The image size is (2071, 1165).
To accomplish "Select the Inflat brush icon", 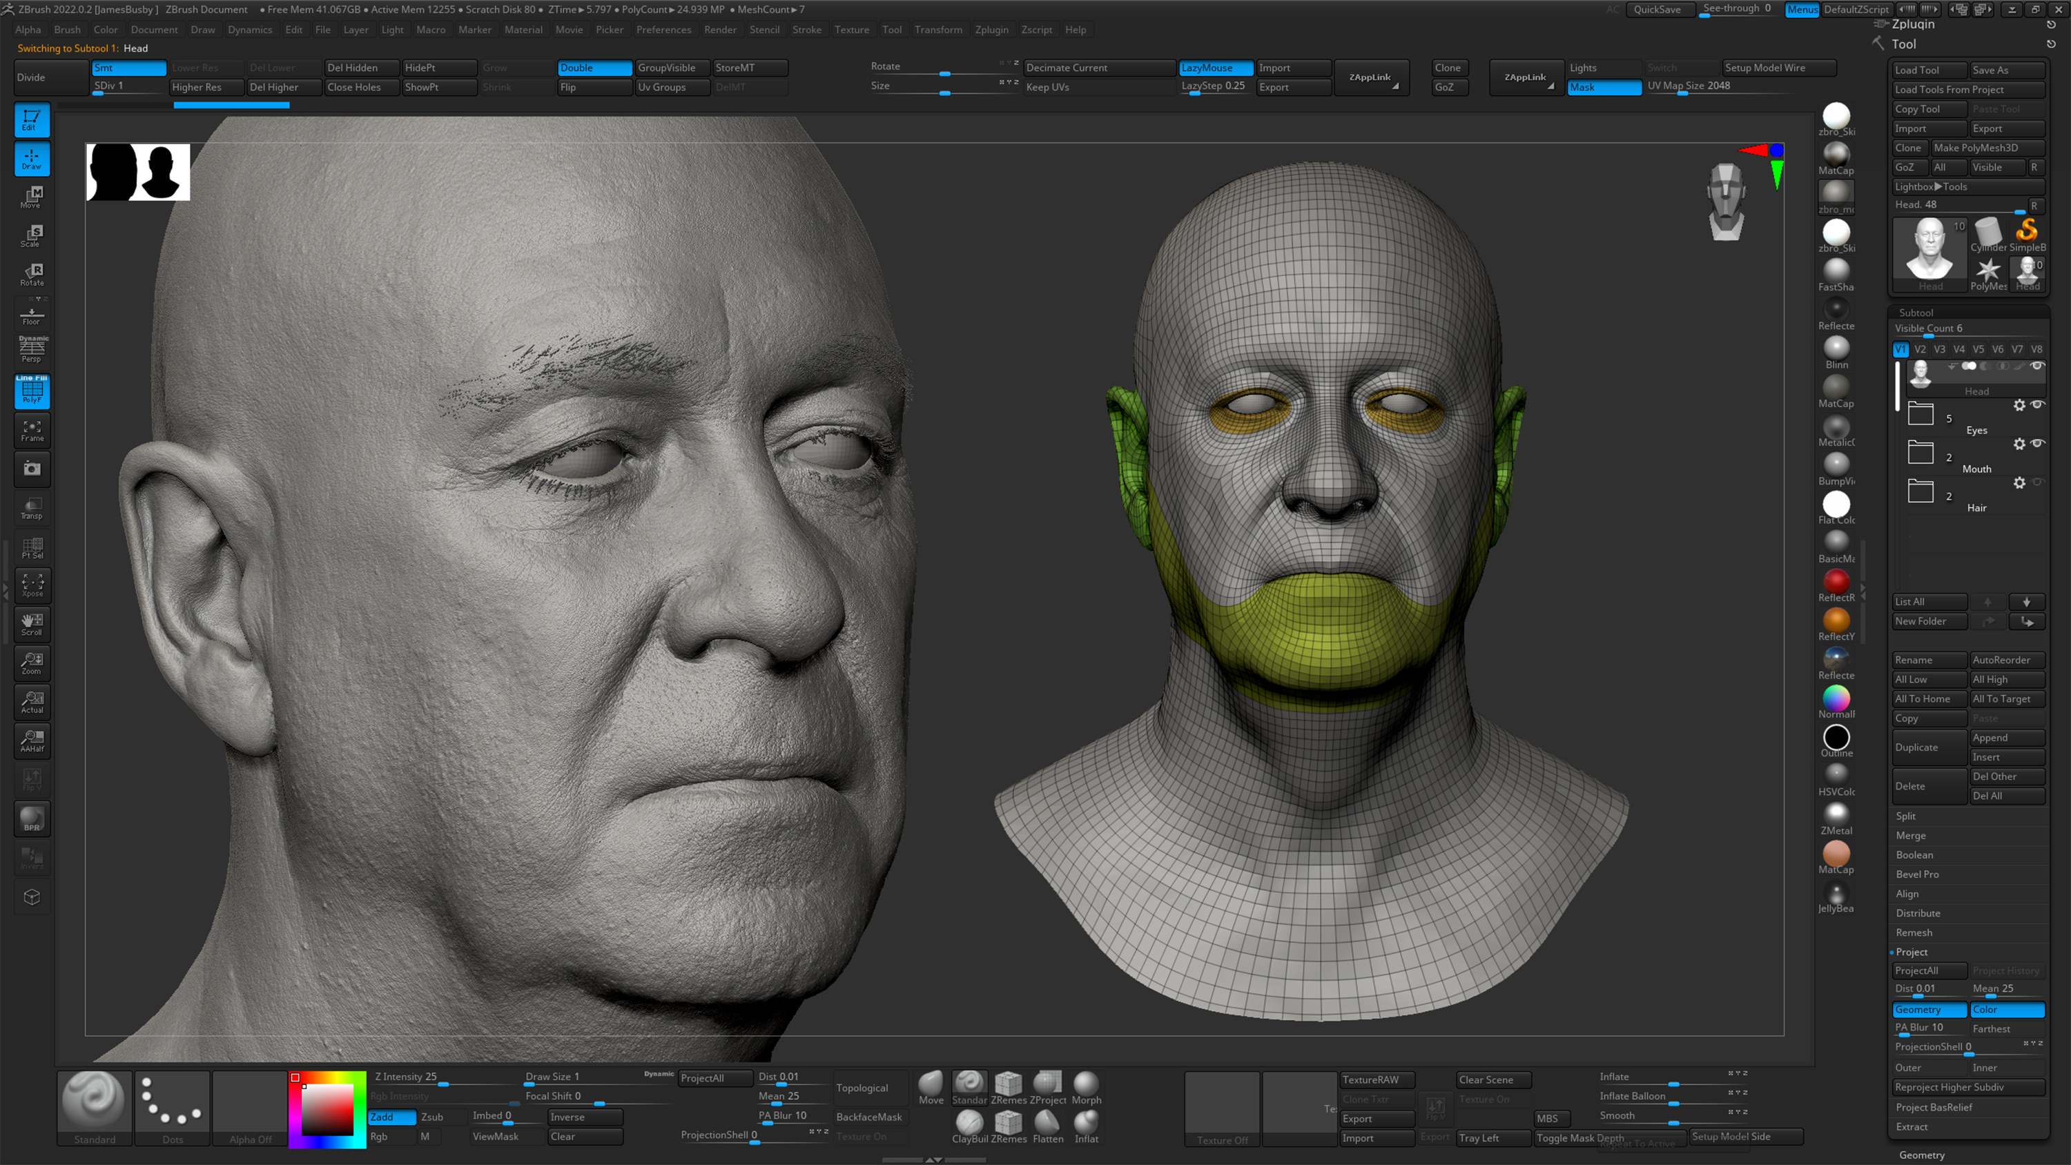I will coord(1086,1126).
